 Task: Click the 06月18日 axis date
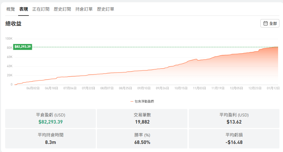[51, 88]
